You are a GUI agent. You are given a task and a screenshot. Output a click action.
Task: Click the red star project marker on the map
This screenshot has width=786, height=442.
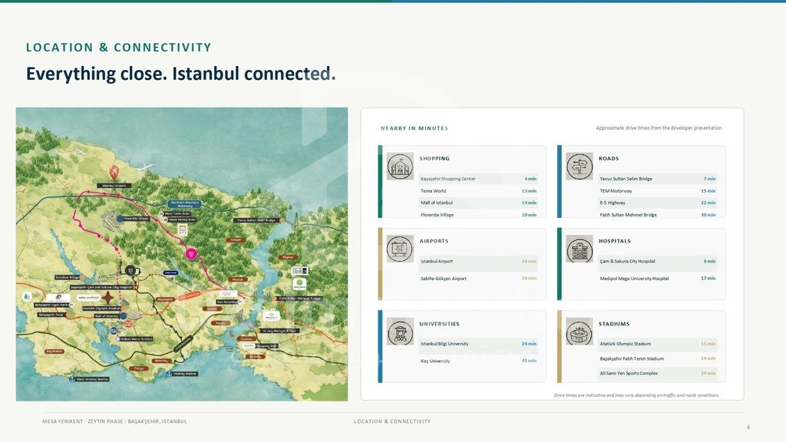[x=107, y=298]
